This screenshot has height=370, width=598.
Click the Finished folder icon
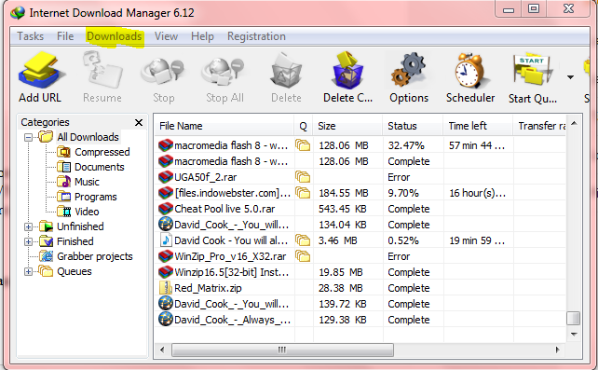point(47,241)
